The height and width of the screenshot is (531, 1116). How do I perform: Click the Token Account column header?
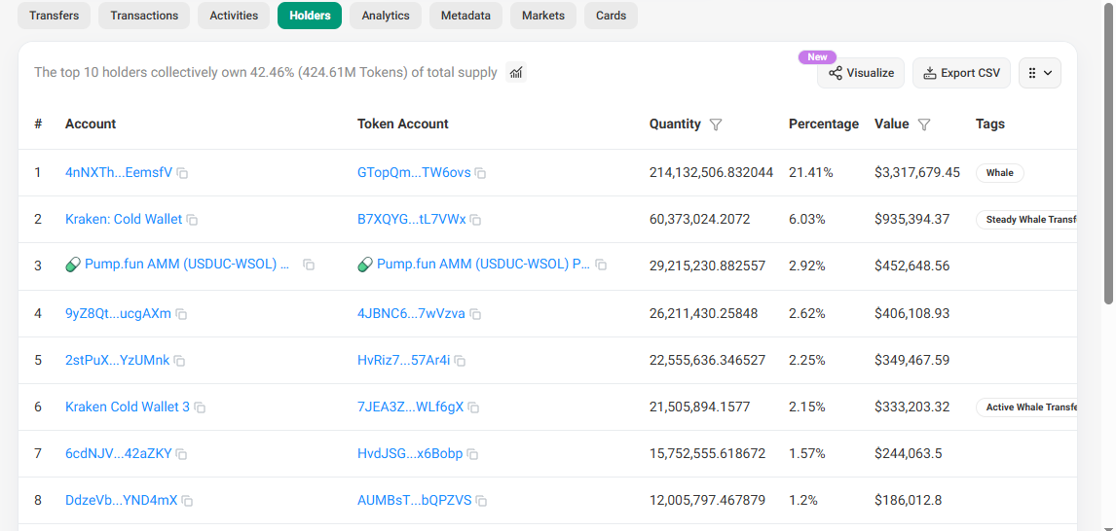click(403, 124)
